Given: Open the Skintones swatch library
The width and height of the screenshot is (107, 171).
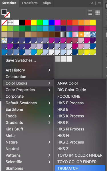Looking at the screenshot, I should tap(28, 168).
